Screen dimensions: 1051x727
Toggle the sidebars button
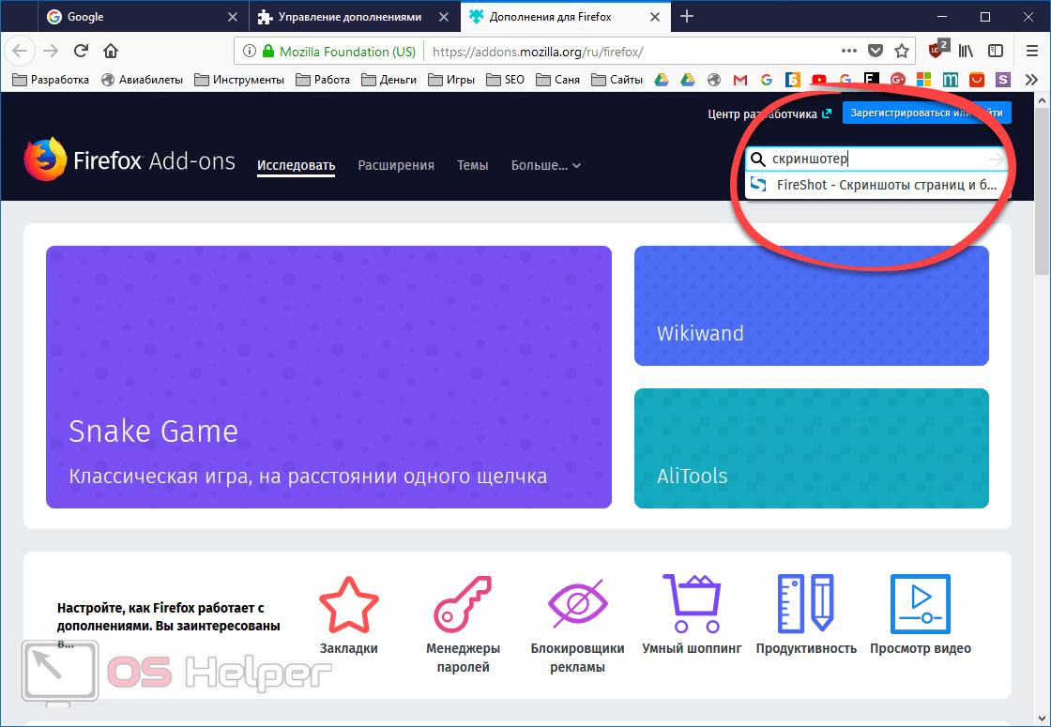tap(996, 51)
